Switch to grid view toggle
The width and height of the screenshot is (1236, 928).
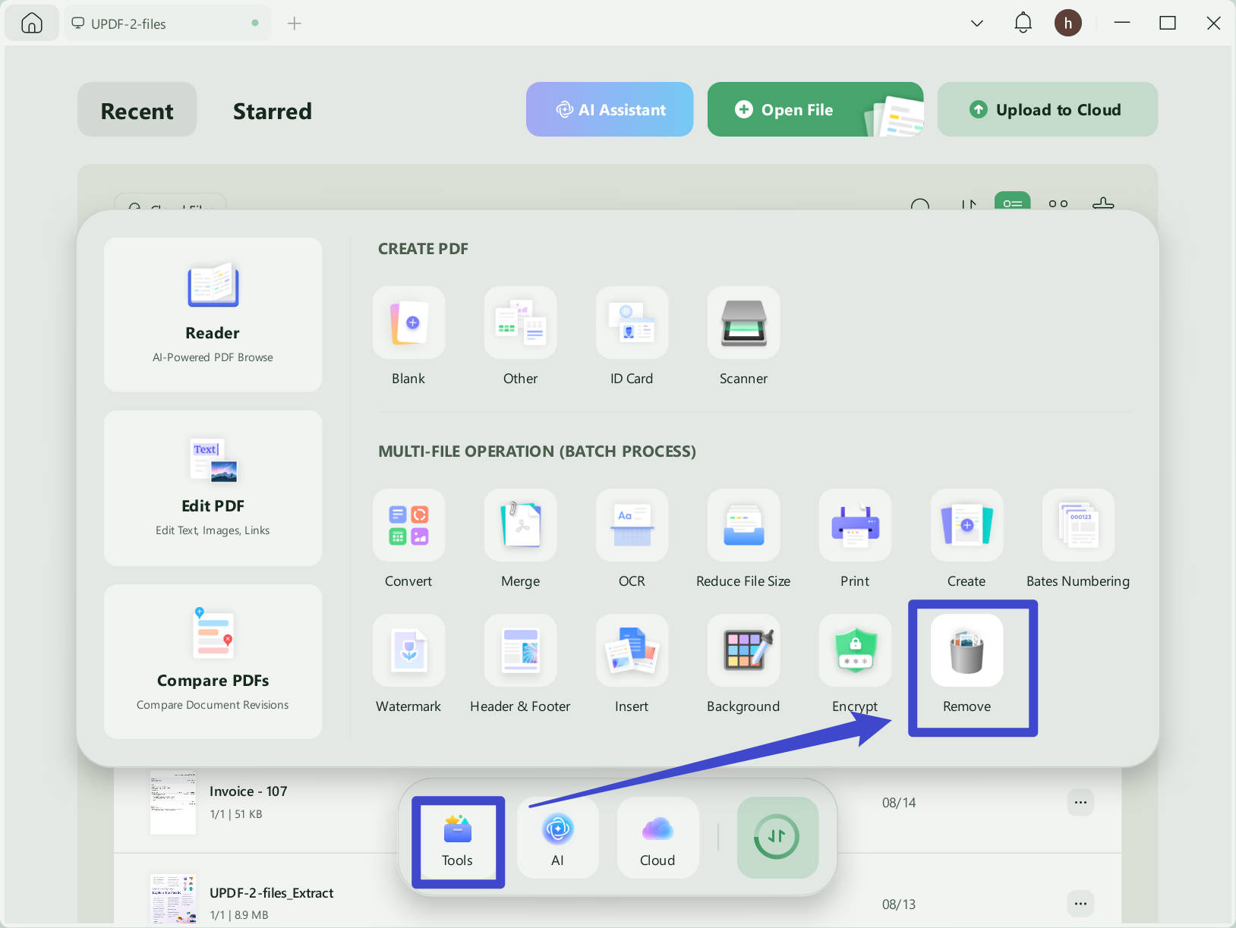[x=1058, y=203]
